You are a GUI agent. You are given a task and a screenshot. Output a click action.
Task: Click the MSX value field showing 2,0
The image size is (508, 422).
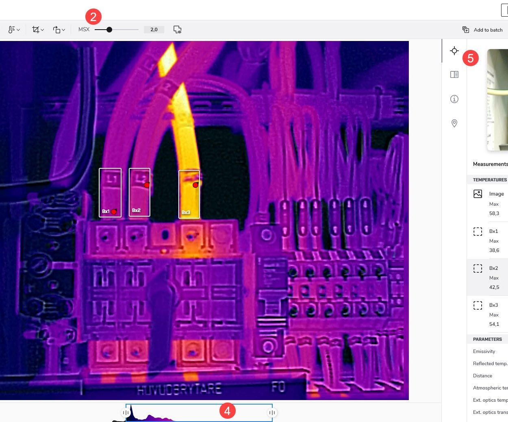[154, 30]
